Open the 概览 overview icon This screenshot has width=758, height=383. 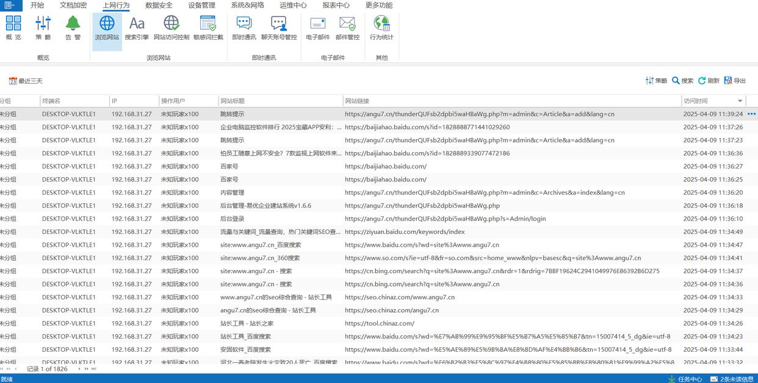13,28
